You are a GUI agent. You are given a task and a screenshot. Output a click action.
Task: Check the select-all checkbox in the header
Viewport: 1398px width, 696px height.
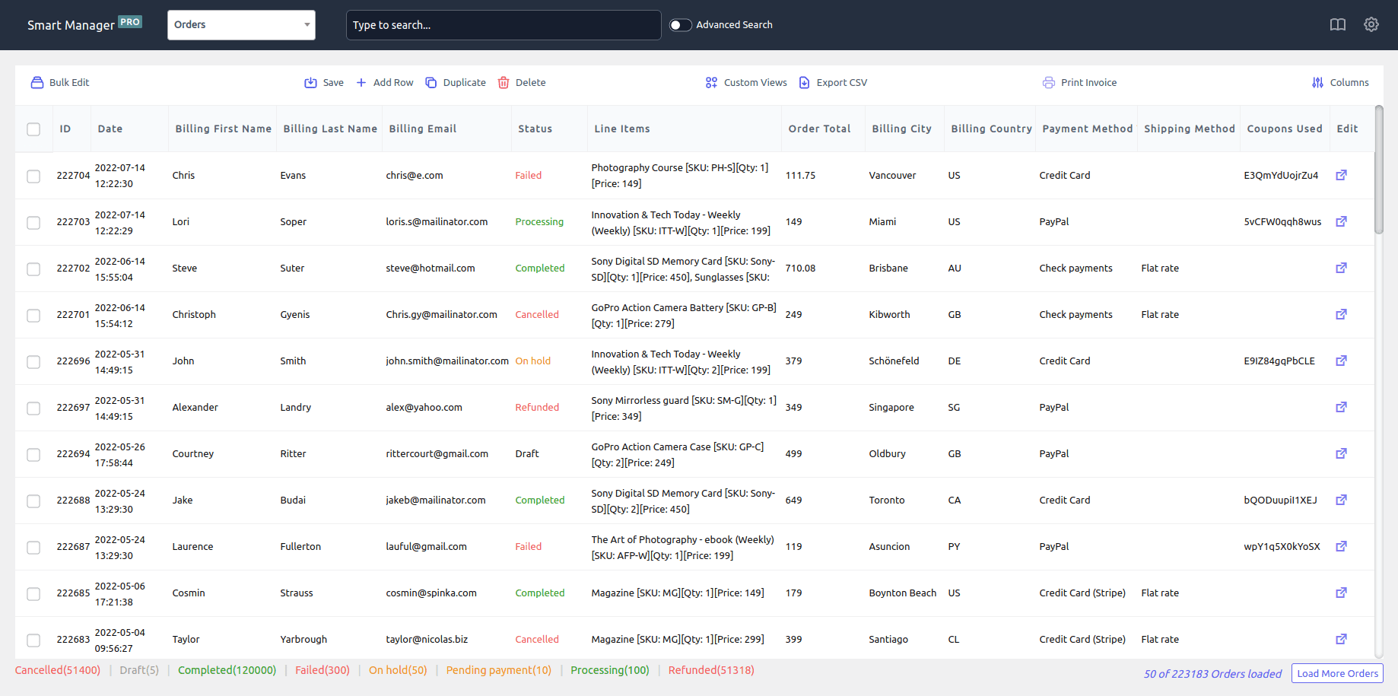tap(33, 129)
